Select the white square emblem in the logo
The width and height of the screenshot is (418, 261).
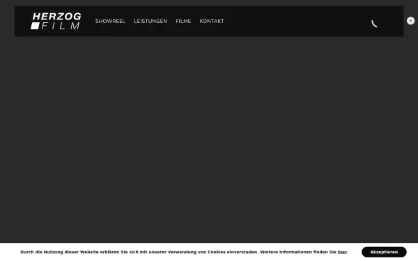36,26
